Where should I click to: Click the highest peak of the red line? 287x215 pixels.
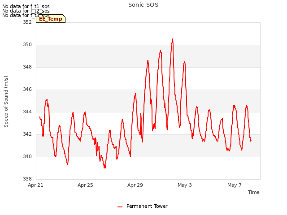tap(172, 39)
